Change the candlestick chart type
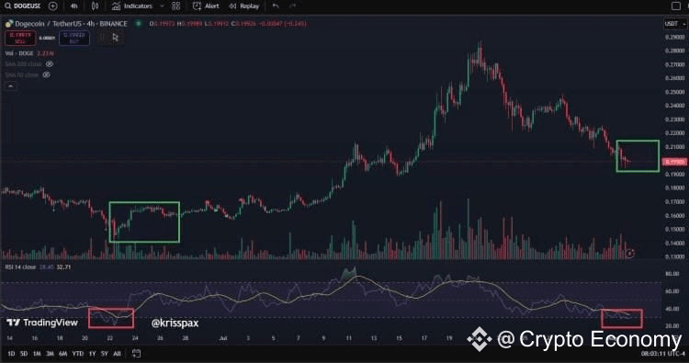689x363 pixels. (x=95, y=6)
